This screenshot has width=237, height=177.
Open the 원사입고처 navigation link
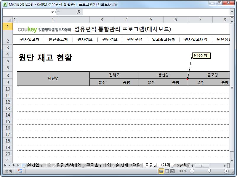(x=30, y=40)
